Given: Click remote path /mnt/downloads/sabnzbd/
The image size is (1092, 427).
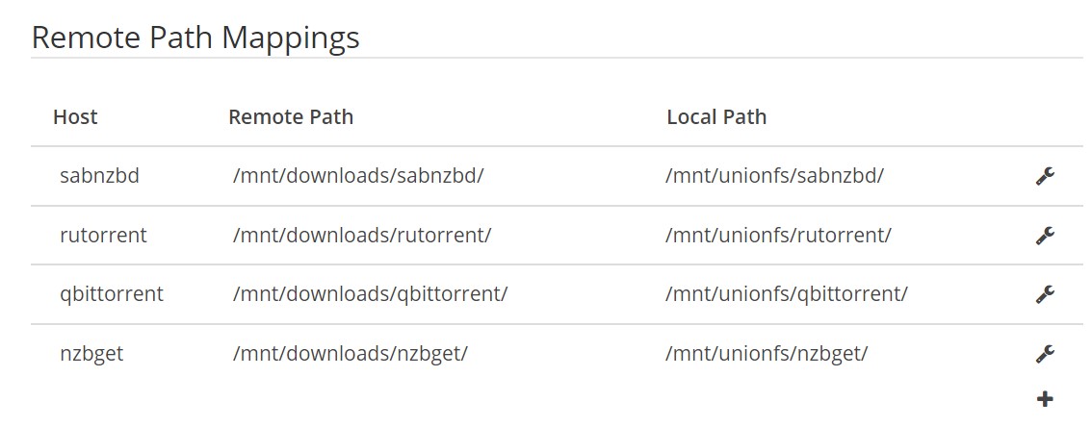Looking at the screenshot, I should point(358,176).
